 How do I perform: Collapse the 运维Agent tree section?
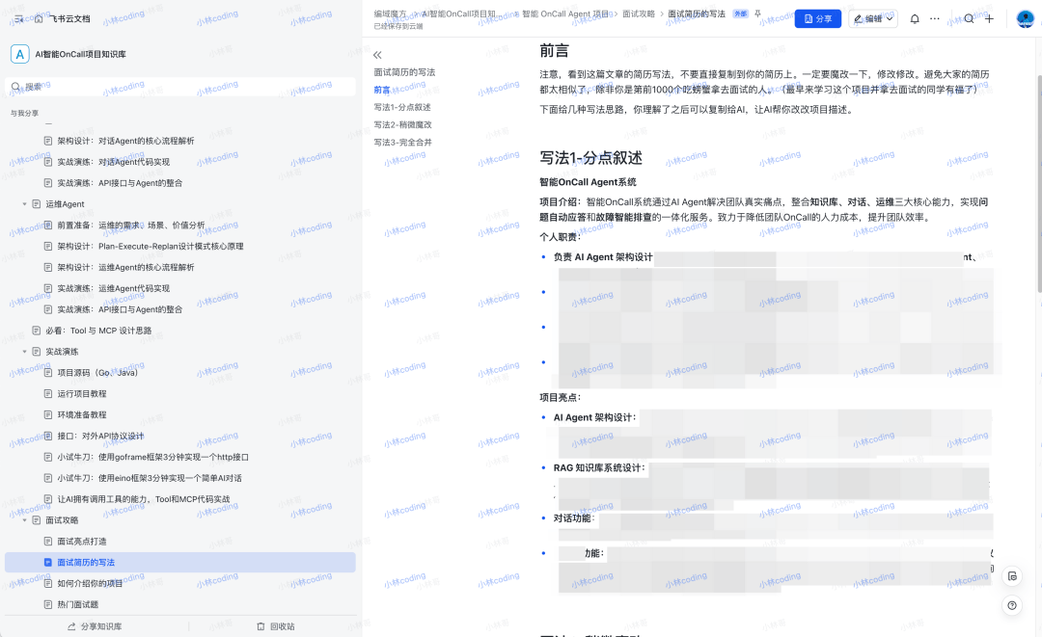[25, 204]
